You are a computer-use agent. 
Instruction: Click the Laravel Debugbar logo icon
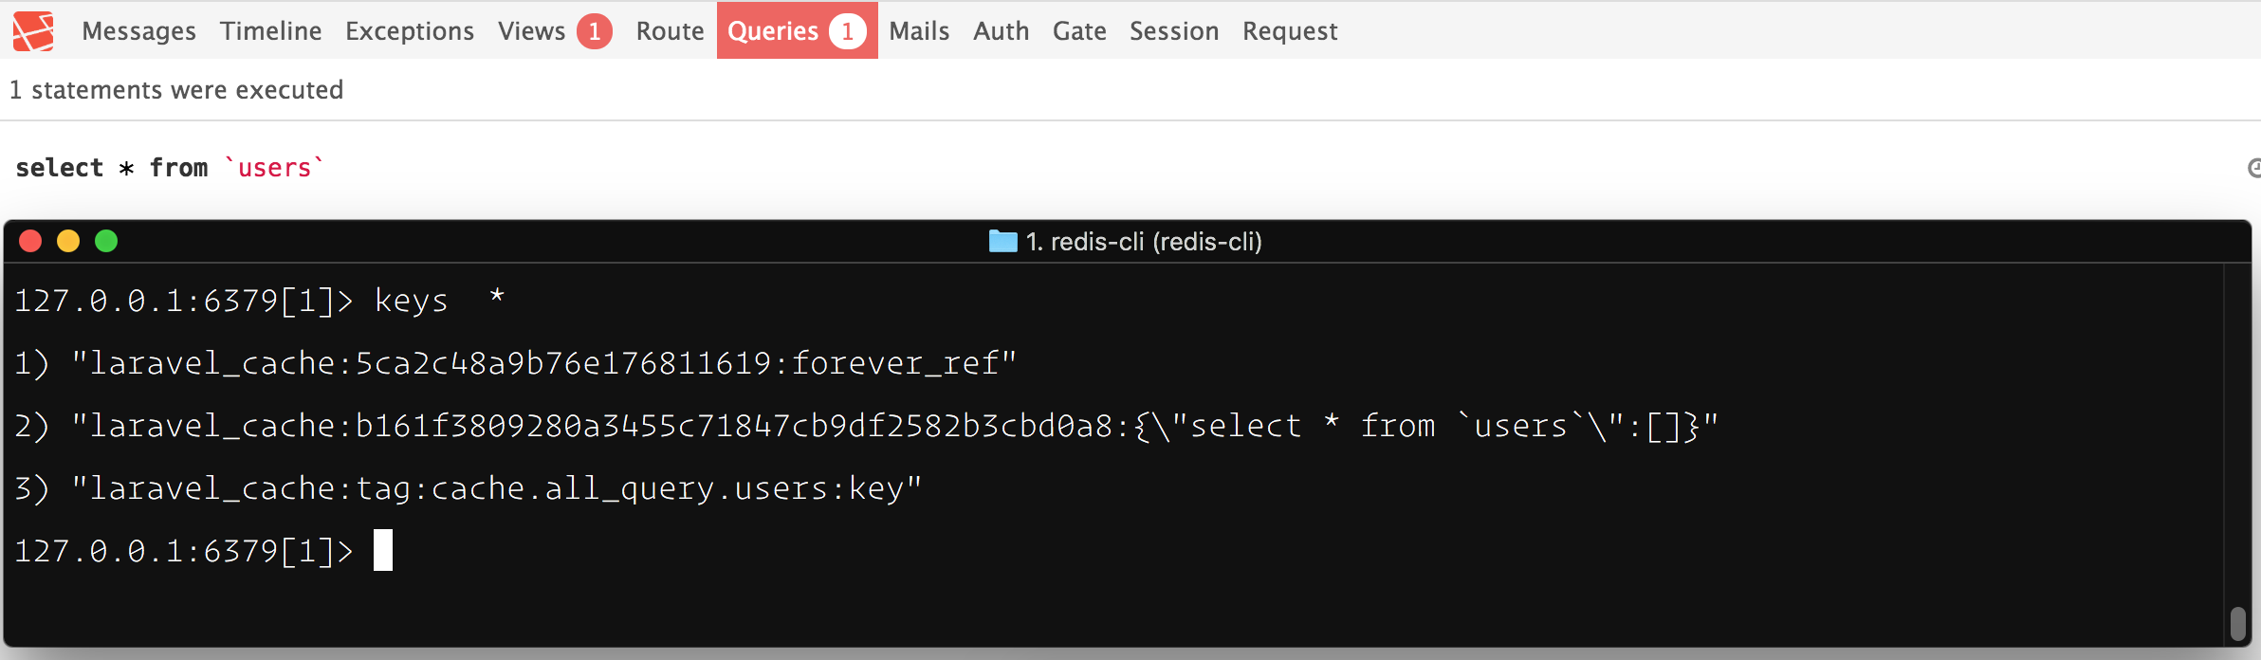click(x=33, y=31)
